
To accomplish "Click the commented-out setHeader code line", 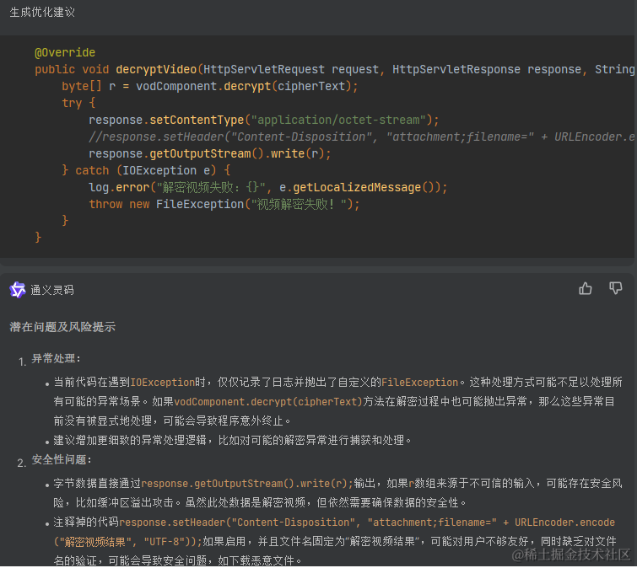I will [x=362, y=137].
